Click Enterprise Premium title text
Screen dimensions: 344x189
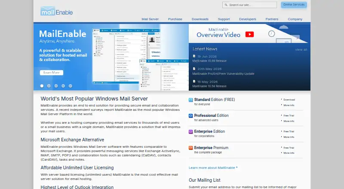click(x=211, y=148)
